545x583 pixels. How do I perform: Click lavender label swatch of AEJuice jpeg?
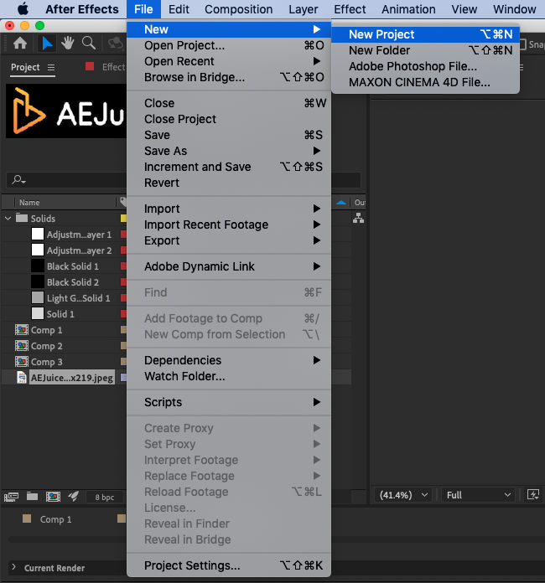[123, 378]
